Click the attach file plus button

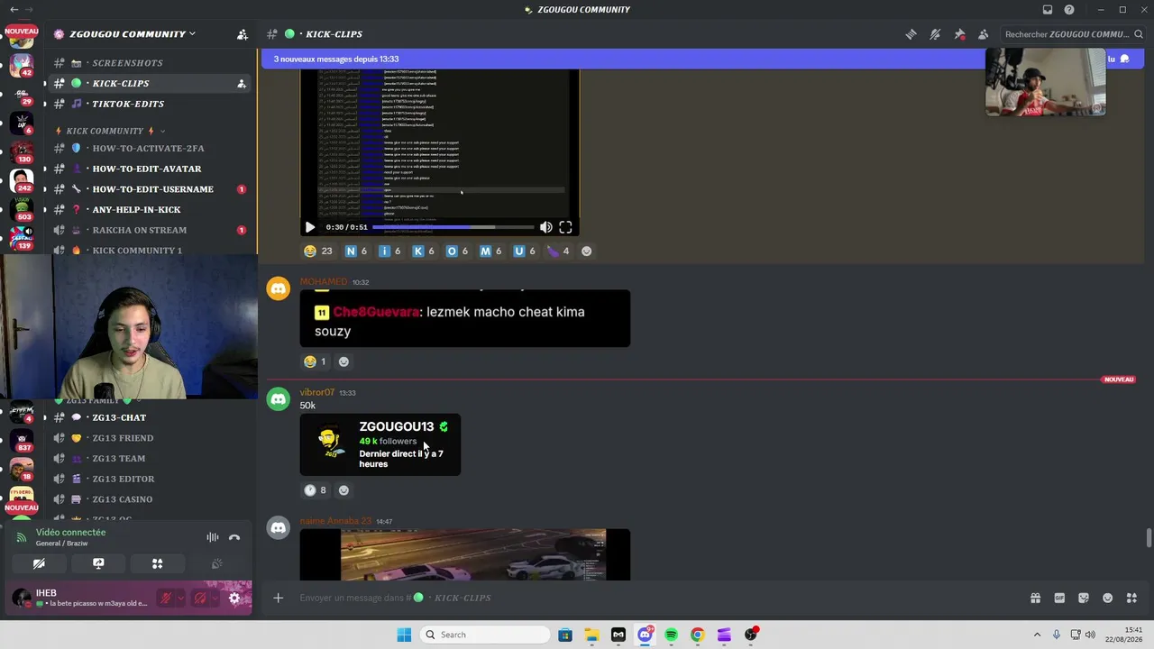279,598
